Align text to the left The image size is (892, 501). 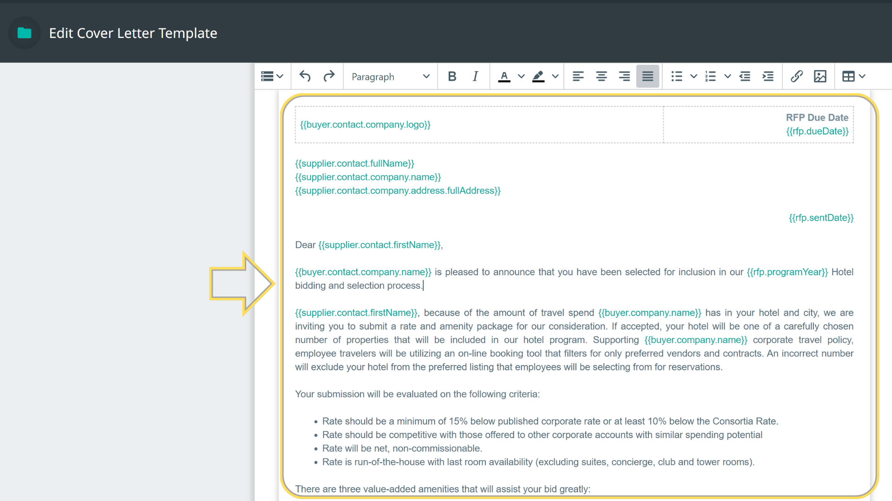tap(578, 77)
